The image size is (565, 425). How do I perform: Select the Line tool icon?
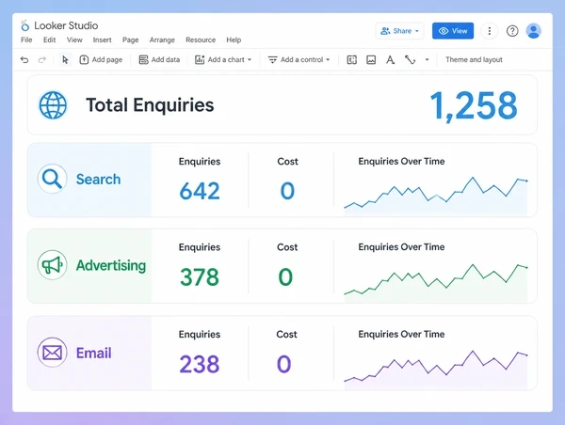[410, 60]
